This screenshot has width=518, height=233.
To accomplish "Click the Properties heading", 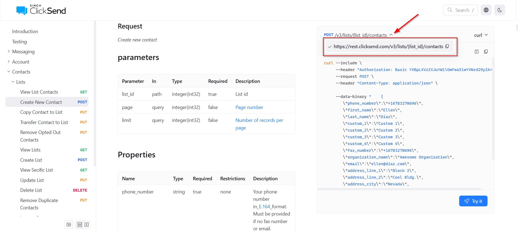I will coord(137,155).
